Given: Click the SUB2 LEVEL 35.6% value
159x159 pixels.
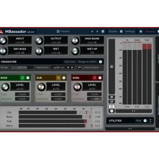Looking at the screenshot, I should (x=92, y=89).
